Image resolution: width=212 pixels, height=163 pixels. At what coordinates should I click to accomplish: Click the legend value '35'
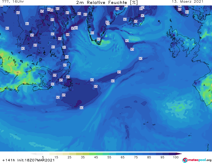(83, 157)
